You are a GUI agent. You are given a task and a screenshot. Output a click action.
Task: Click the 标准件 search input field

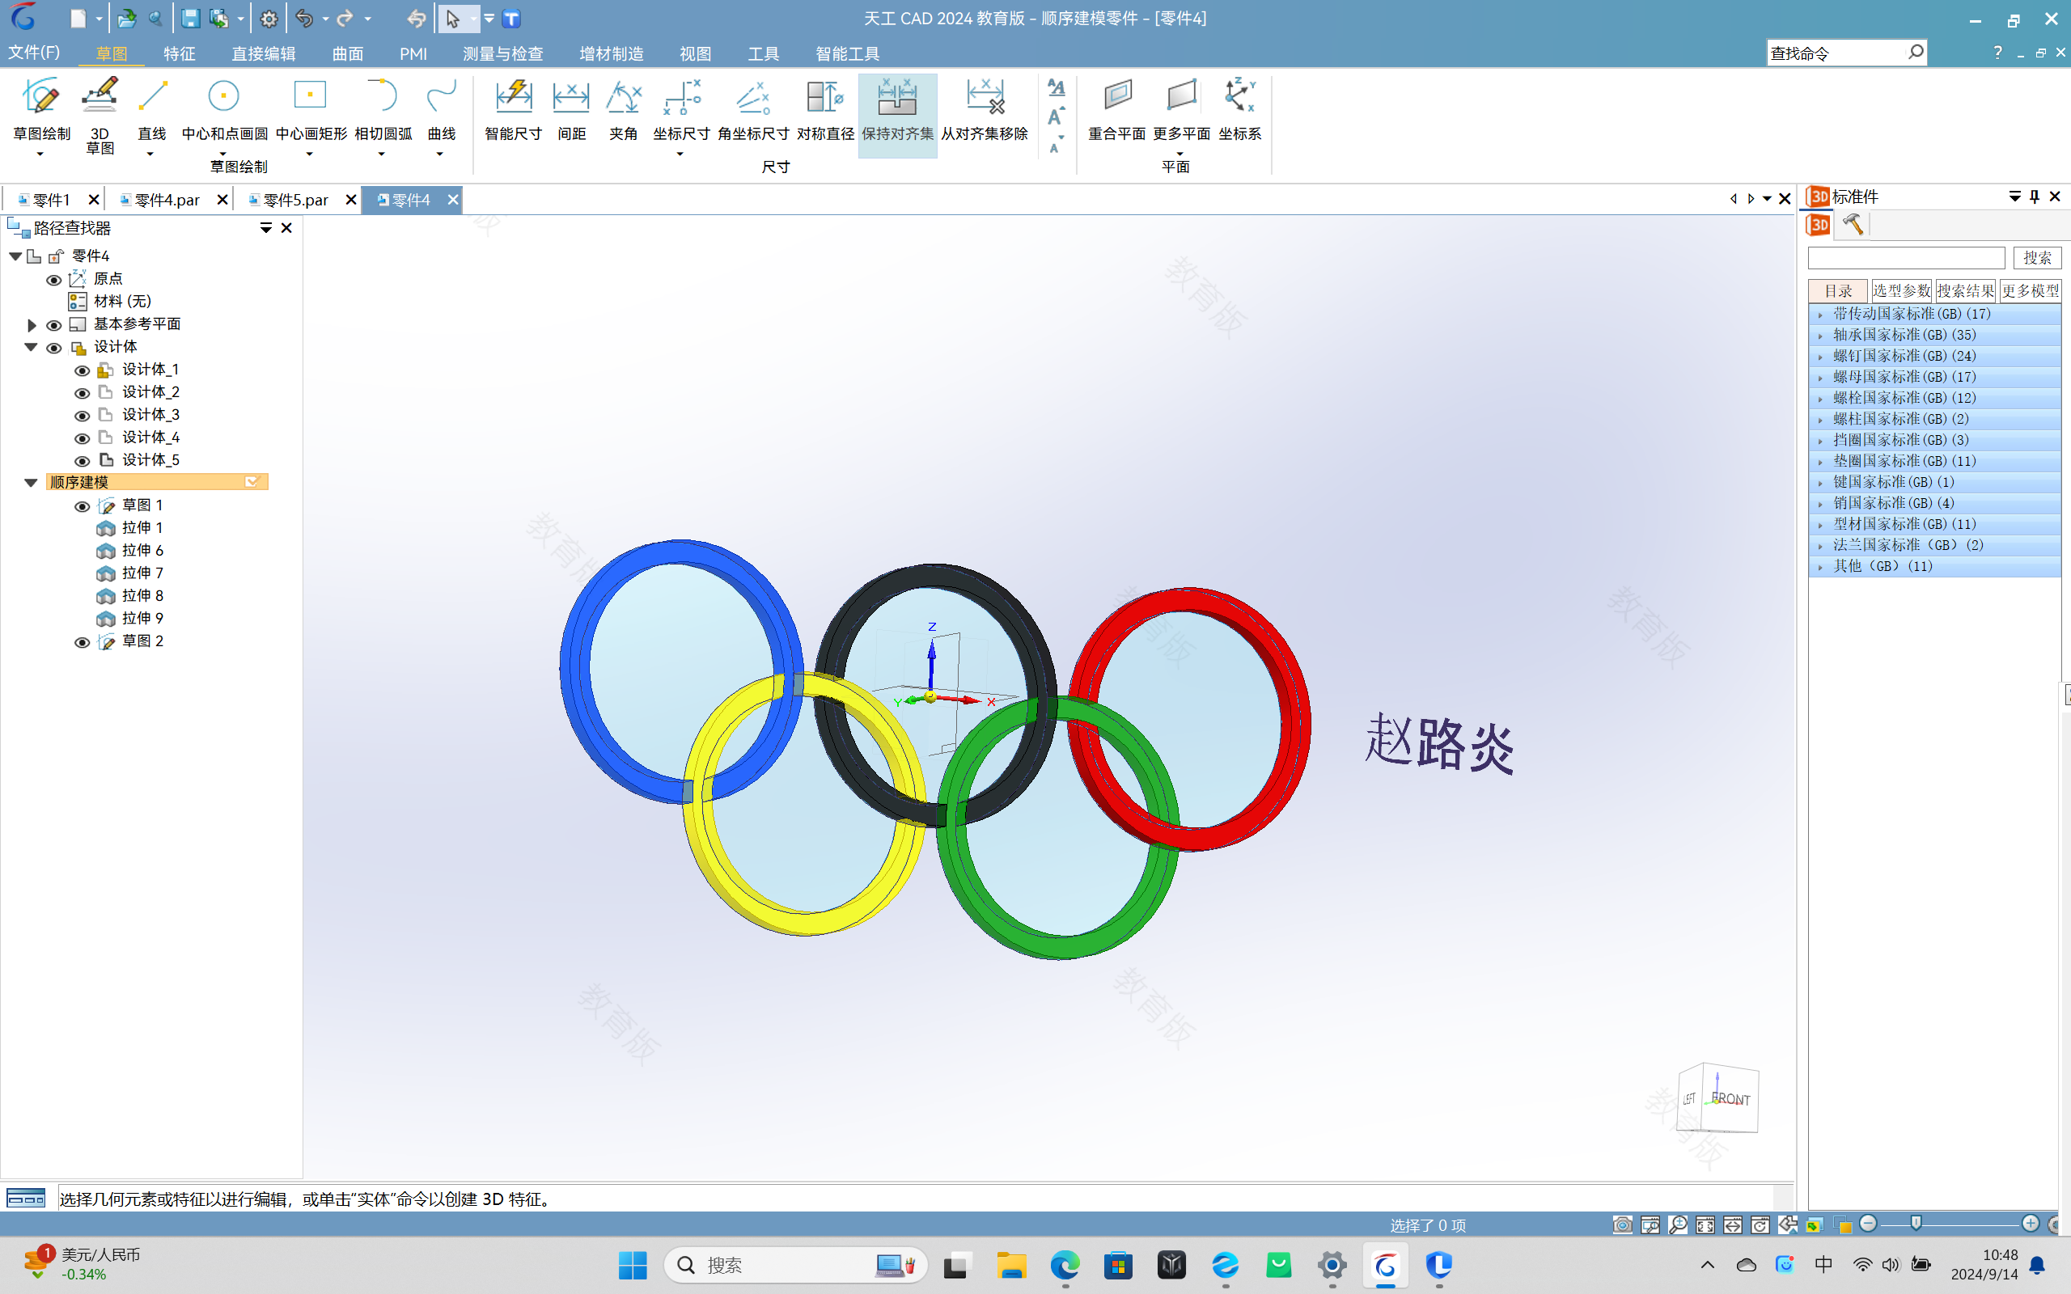1906,258
